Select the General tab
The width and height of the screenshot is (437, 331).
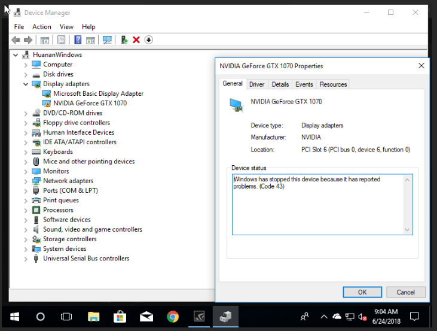click(233, 83)
